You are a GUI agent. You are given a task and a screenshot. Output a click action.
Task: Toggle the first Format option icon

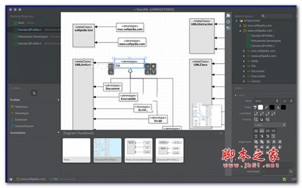(256, 119)
